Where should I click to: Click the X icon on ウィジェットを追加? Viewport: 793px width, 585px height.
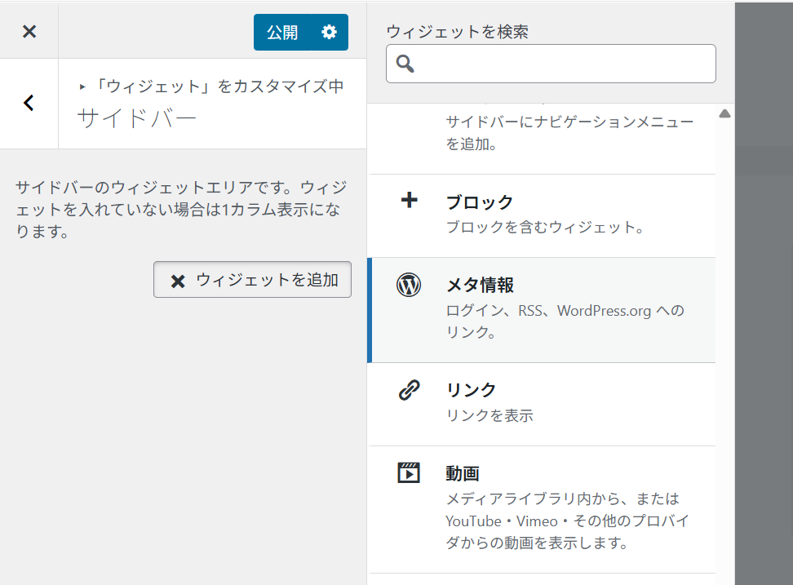pos(177,281)
